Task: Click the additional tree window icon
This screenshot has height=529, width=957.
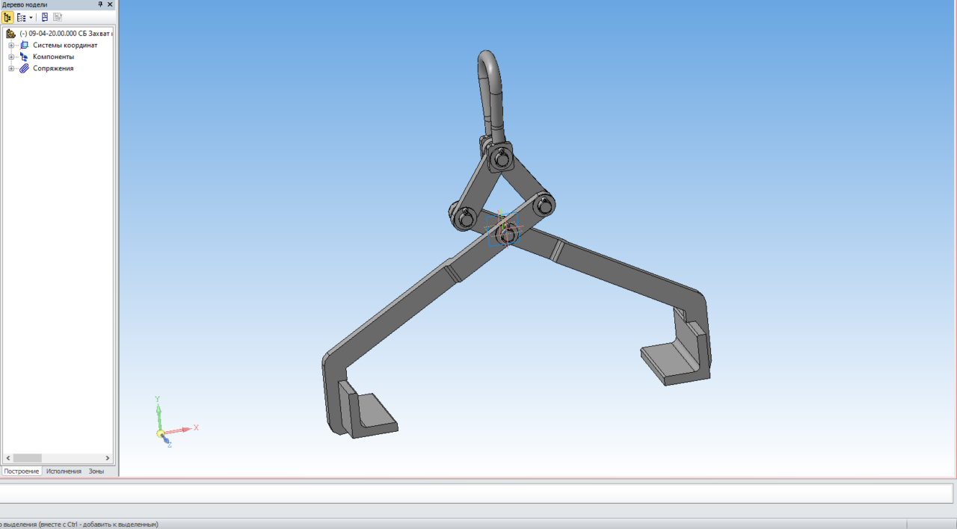Action: [x=44, y=17]
